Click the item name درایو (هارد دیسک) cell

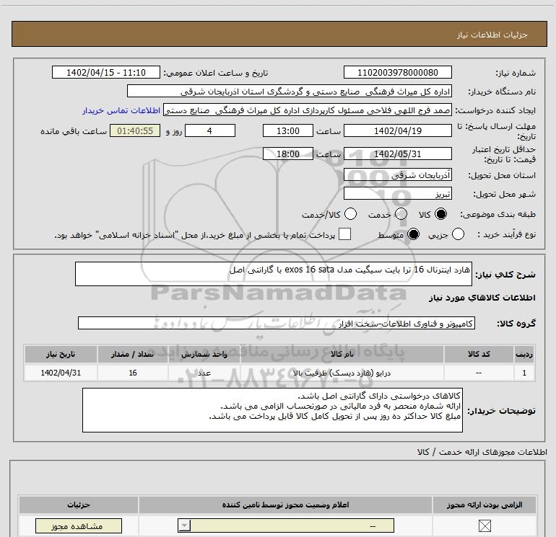(x=342, y=373)
